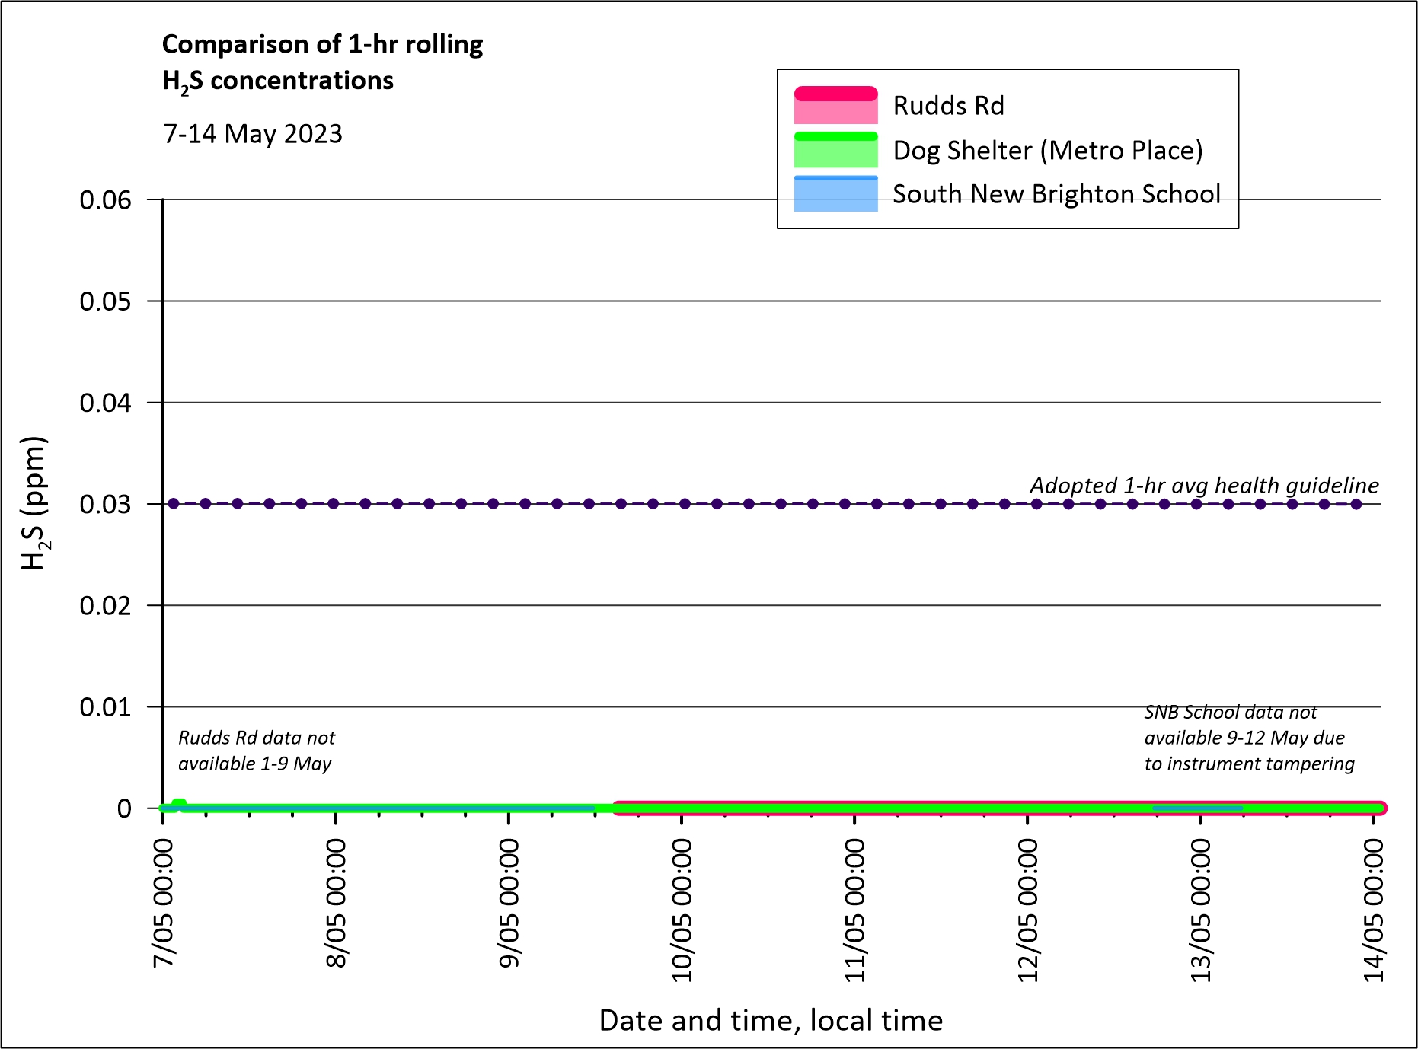Click the 'Rudds Rd data not available' note

pos(256,751)
